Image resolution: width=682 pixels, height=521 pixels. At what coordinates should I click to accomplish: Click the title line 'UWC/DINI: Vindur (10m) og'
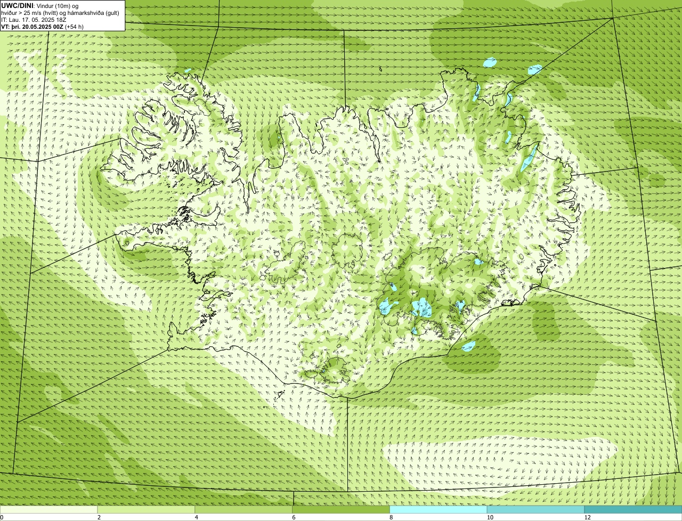tap(39, 5)
